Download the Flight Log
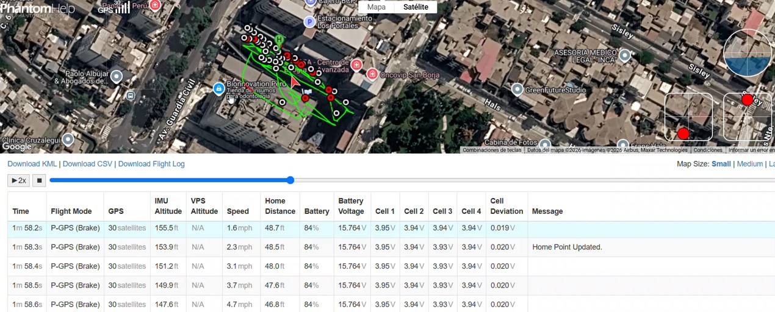Image resolution: width=775 pixels, height=312 pixels. 151,164
